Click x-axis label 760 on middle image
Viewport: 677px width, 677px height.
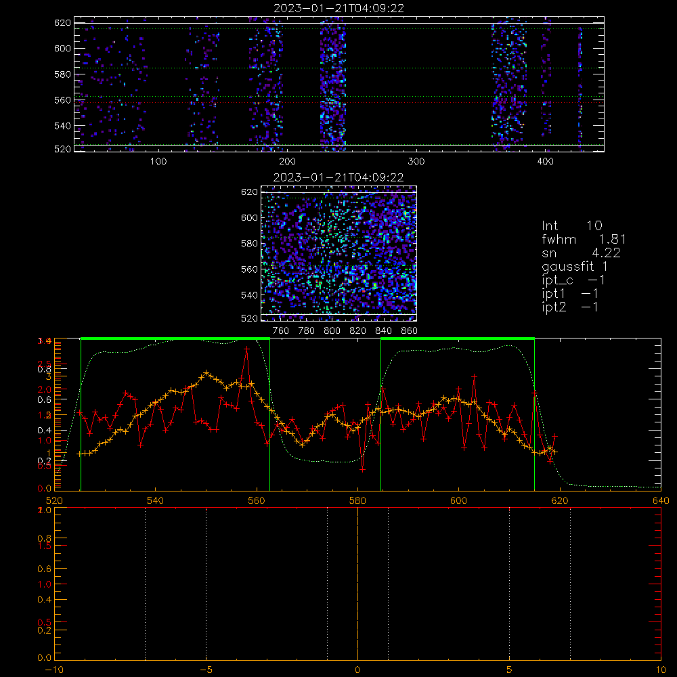point(281,331)
